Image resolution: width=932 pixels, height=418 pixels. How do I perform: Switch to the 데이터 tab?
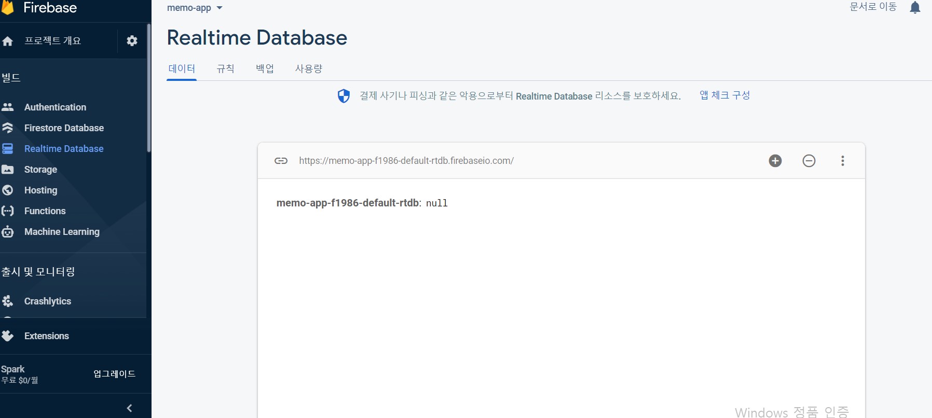pos(182,68)
